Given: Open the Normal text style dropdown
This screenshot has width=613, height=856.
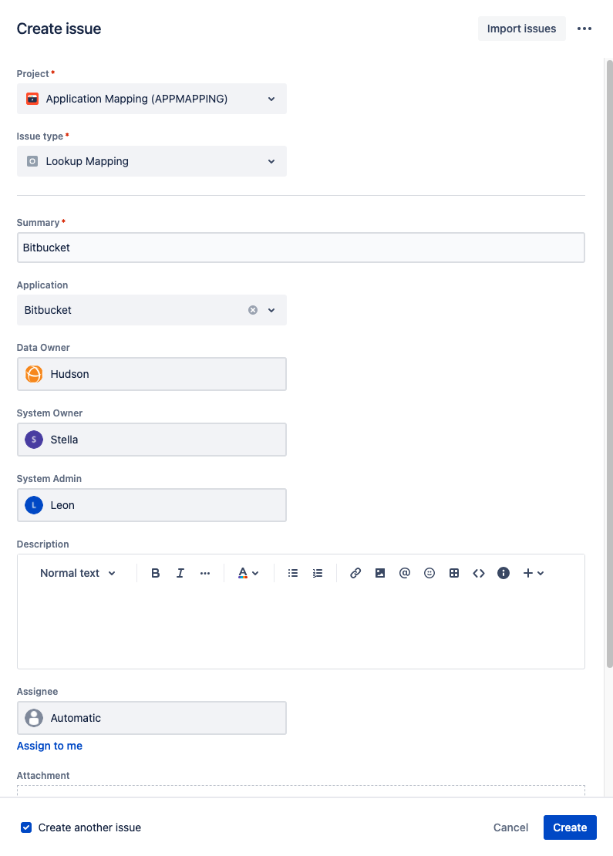Looking at the screenshot, I should coord(78,573).
